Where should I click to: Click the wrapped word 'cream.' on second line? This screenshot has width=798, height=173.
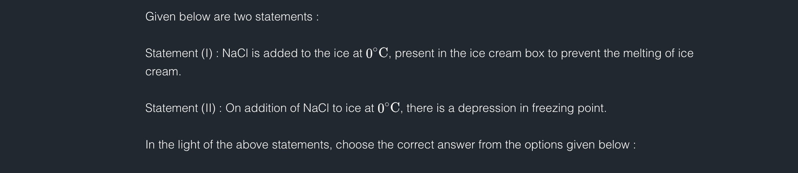coord(163,72)
